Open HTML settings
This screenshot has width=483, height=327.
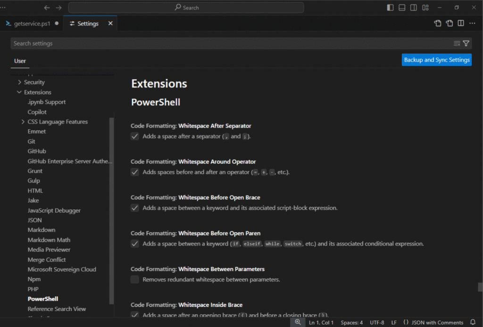pyautogui.click(x=35, y=191)
